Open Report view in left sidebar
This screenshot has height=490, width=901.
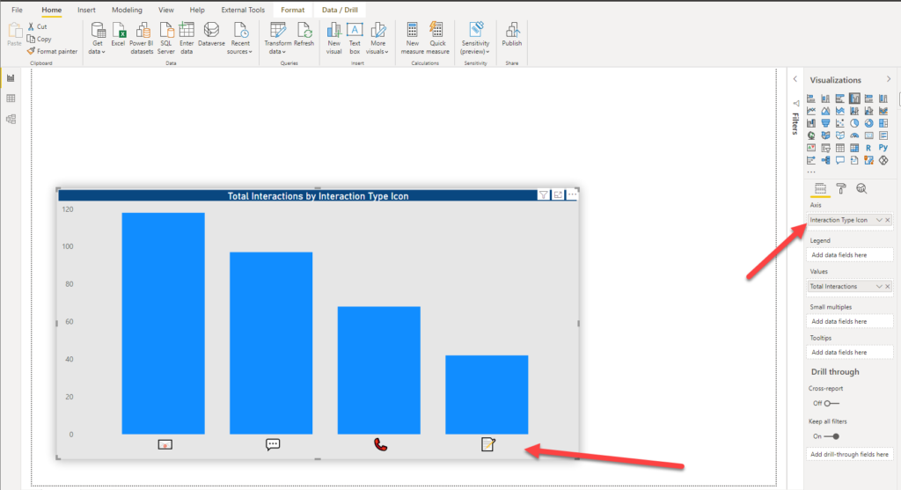pyautogui.click(x=11, y=77)
